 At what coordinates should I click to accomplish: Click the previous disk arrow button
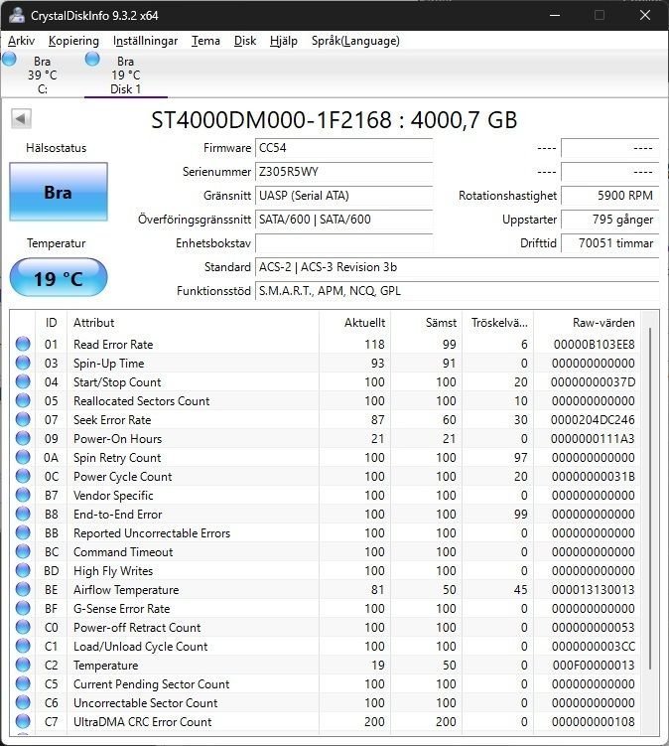coord(20,119)
